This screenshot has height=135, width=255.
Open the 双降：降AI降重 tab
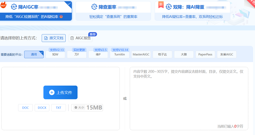pos(192,11)
